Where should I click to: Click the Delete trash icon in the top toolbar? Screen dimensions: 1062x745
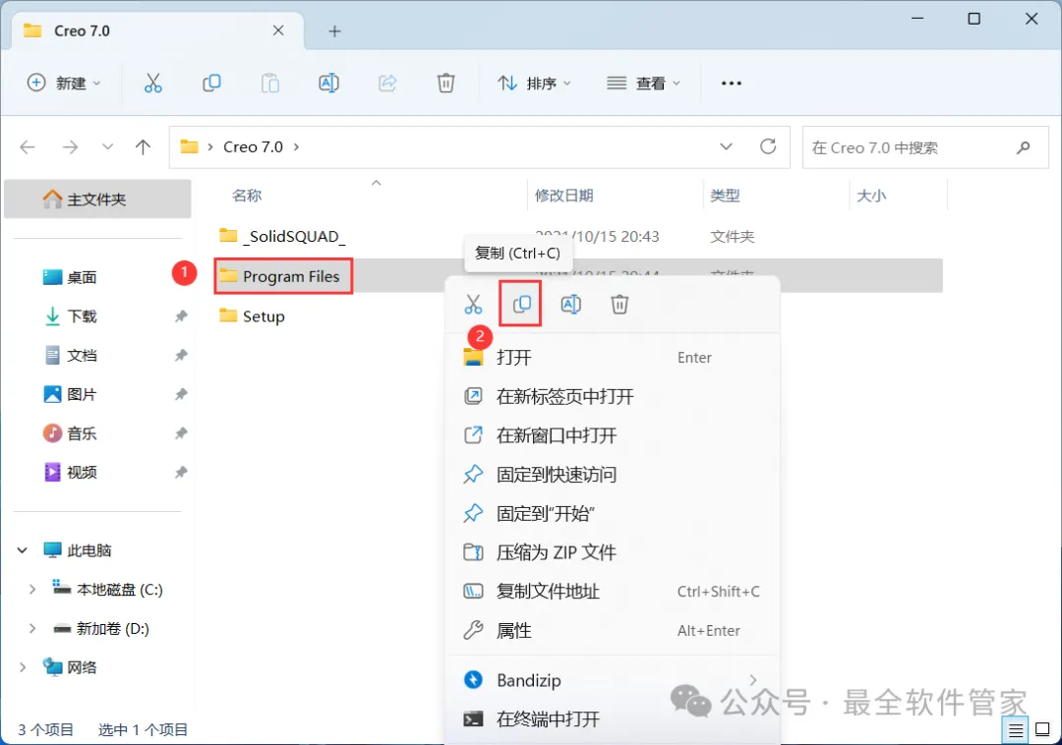tap(445, 84)
